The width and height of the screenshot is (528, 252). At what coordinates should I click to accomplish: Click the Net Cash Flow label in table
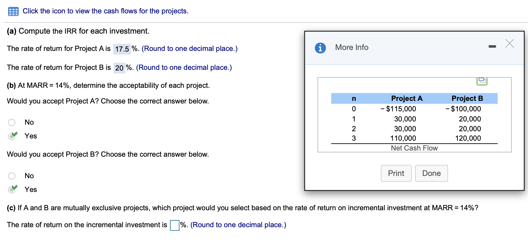click(414, 148)
